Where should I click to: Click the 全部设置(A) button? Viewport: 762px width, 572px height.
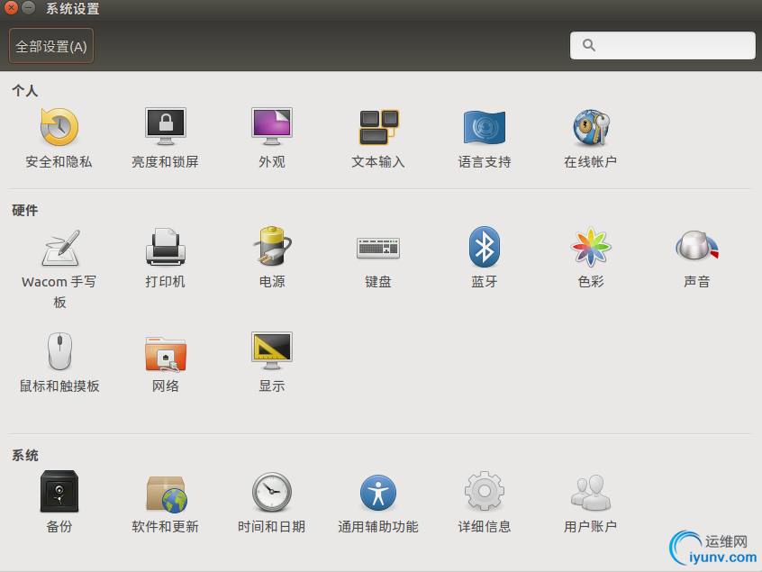(51, 46)
